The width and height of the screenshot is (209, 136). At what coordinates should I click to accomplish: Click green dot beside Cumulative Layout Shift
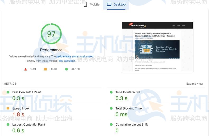[x=111, y=125]
